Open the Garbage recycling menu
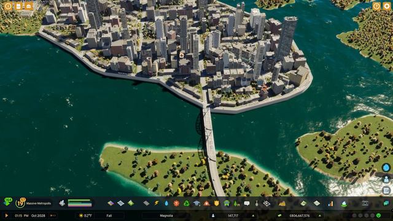393x221 pixels. (x=187, y=203)
